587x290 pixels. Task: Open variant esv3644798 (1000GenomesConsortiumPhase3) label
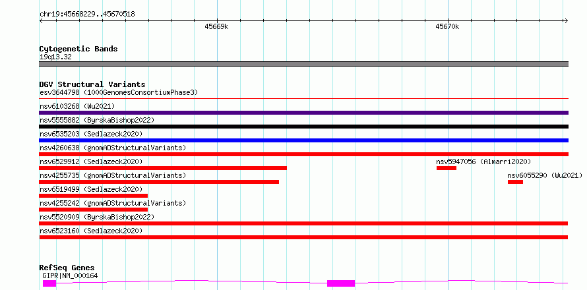(119, 92)
